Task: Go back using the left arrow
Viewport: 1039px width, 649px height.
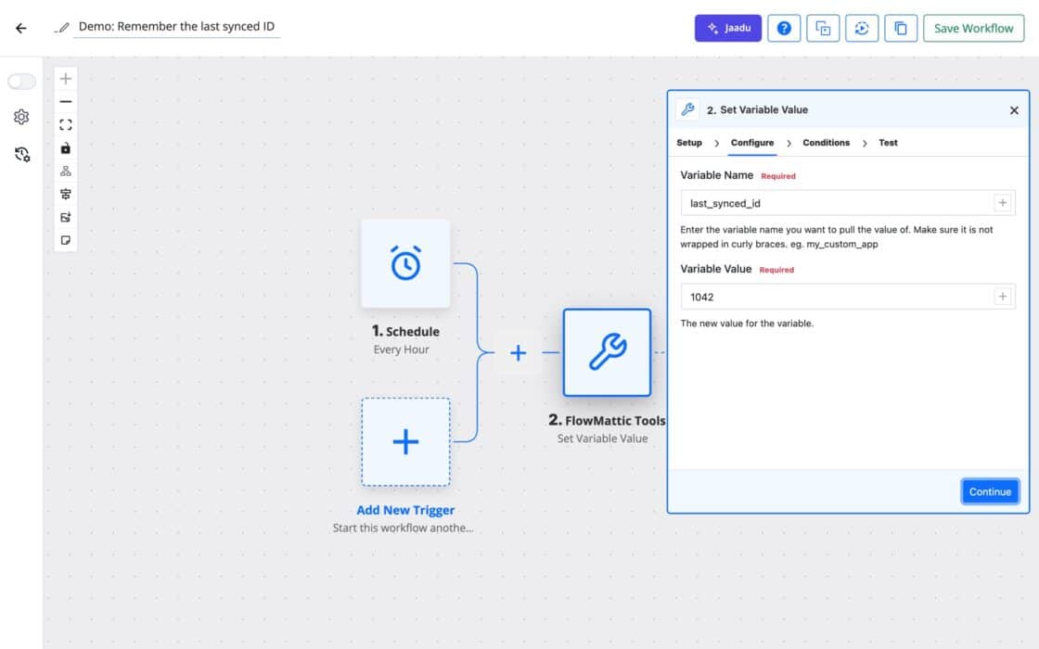Action: [x=21, y=28]
